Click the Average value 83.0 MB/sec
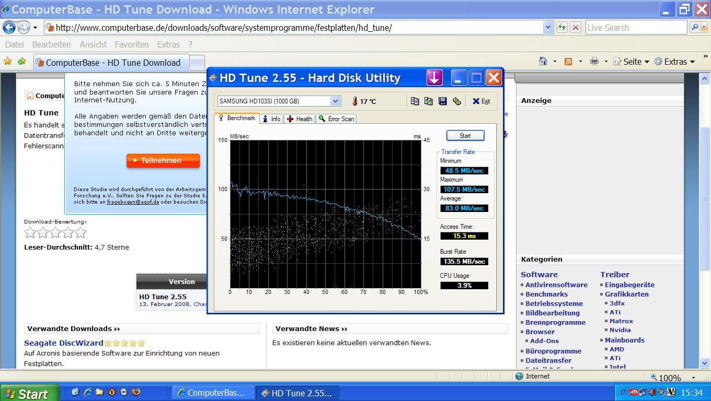This screenshot has width=711, height=401. pos(464,208)
